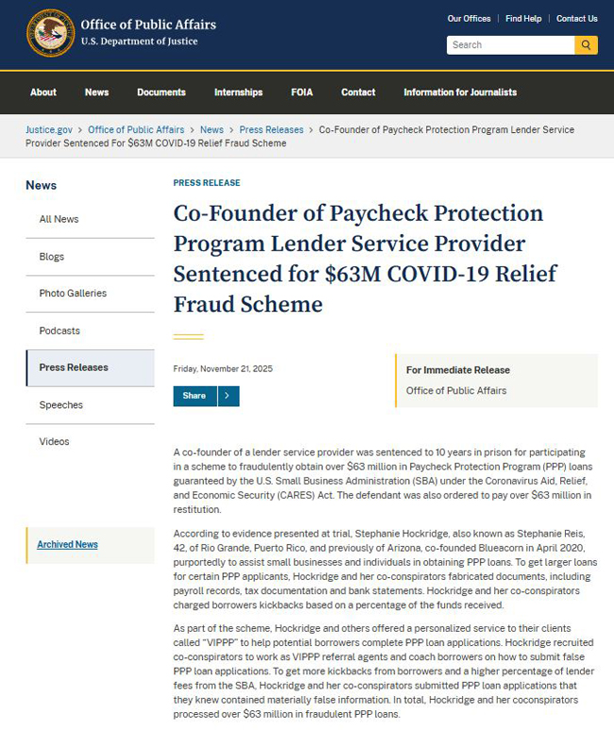Expand share options with the arrow button
The width and height of the screenshot is (614, 730).
tap(229, 396)
